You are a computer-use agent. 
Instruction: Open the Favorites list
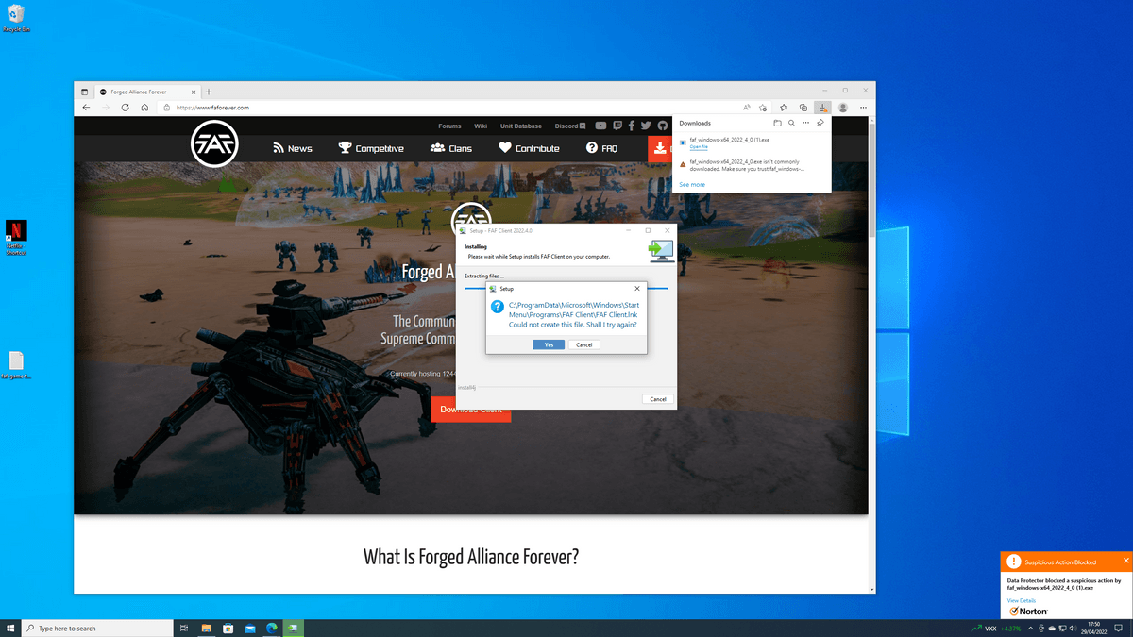point(784,108)
